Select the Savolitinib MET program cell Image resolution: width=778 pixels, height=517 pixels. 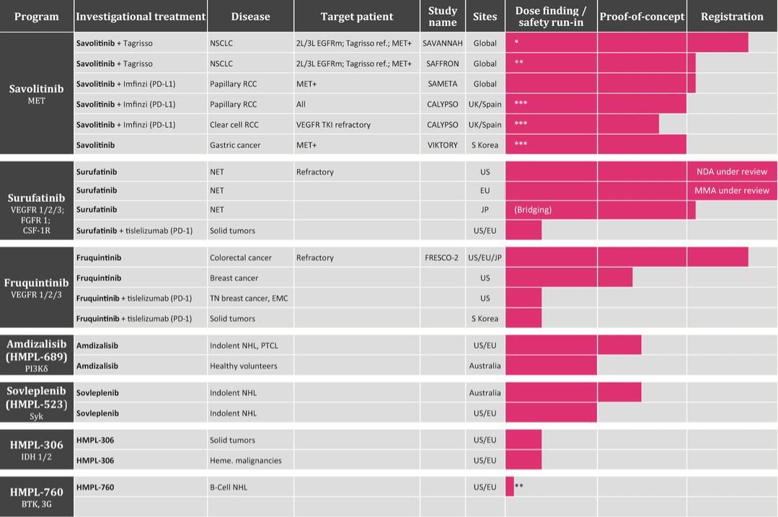tap(37, 94)
